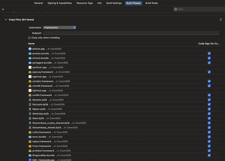225x161 pixels.
Task: Uncheck code sign for curl64.framework
Action: click(x=209, y=95)
